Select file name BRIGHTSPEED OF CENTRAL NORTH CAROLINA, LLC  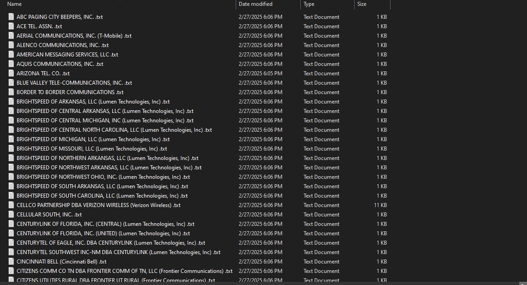coord(114,130)
